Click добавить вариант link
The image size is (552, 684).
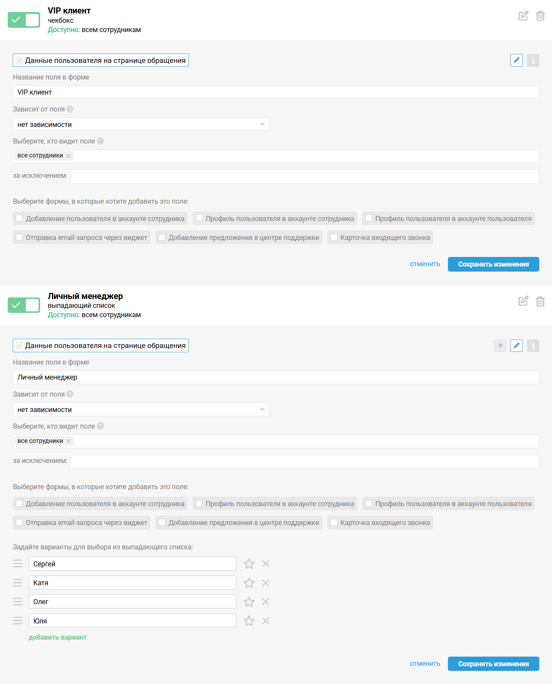(57, 637)
